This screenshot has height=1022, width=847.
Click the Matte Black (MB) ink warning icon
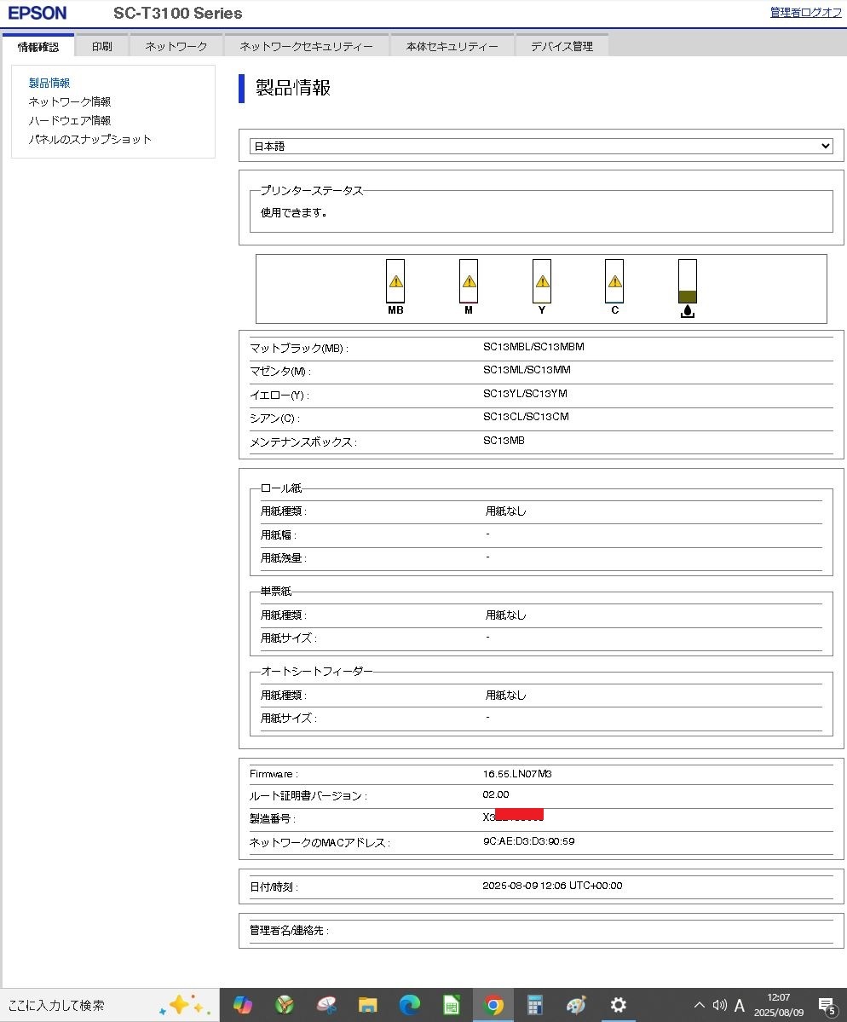394,281
